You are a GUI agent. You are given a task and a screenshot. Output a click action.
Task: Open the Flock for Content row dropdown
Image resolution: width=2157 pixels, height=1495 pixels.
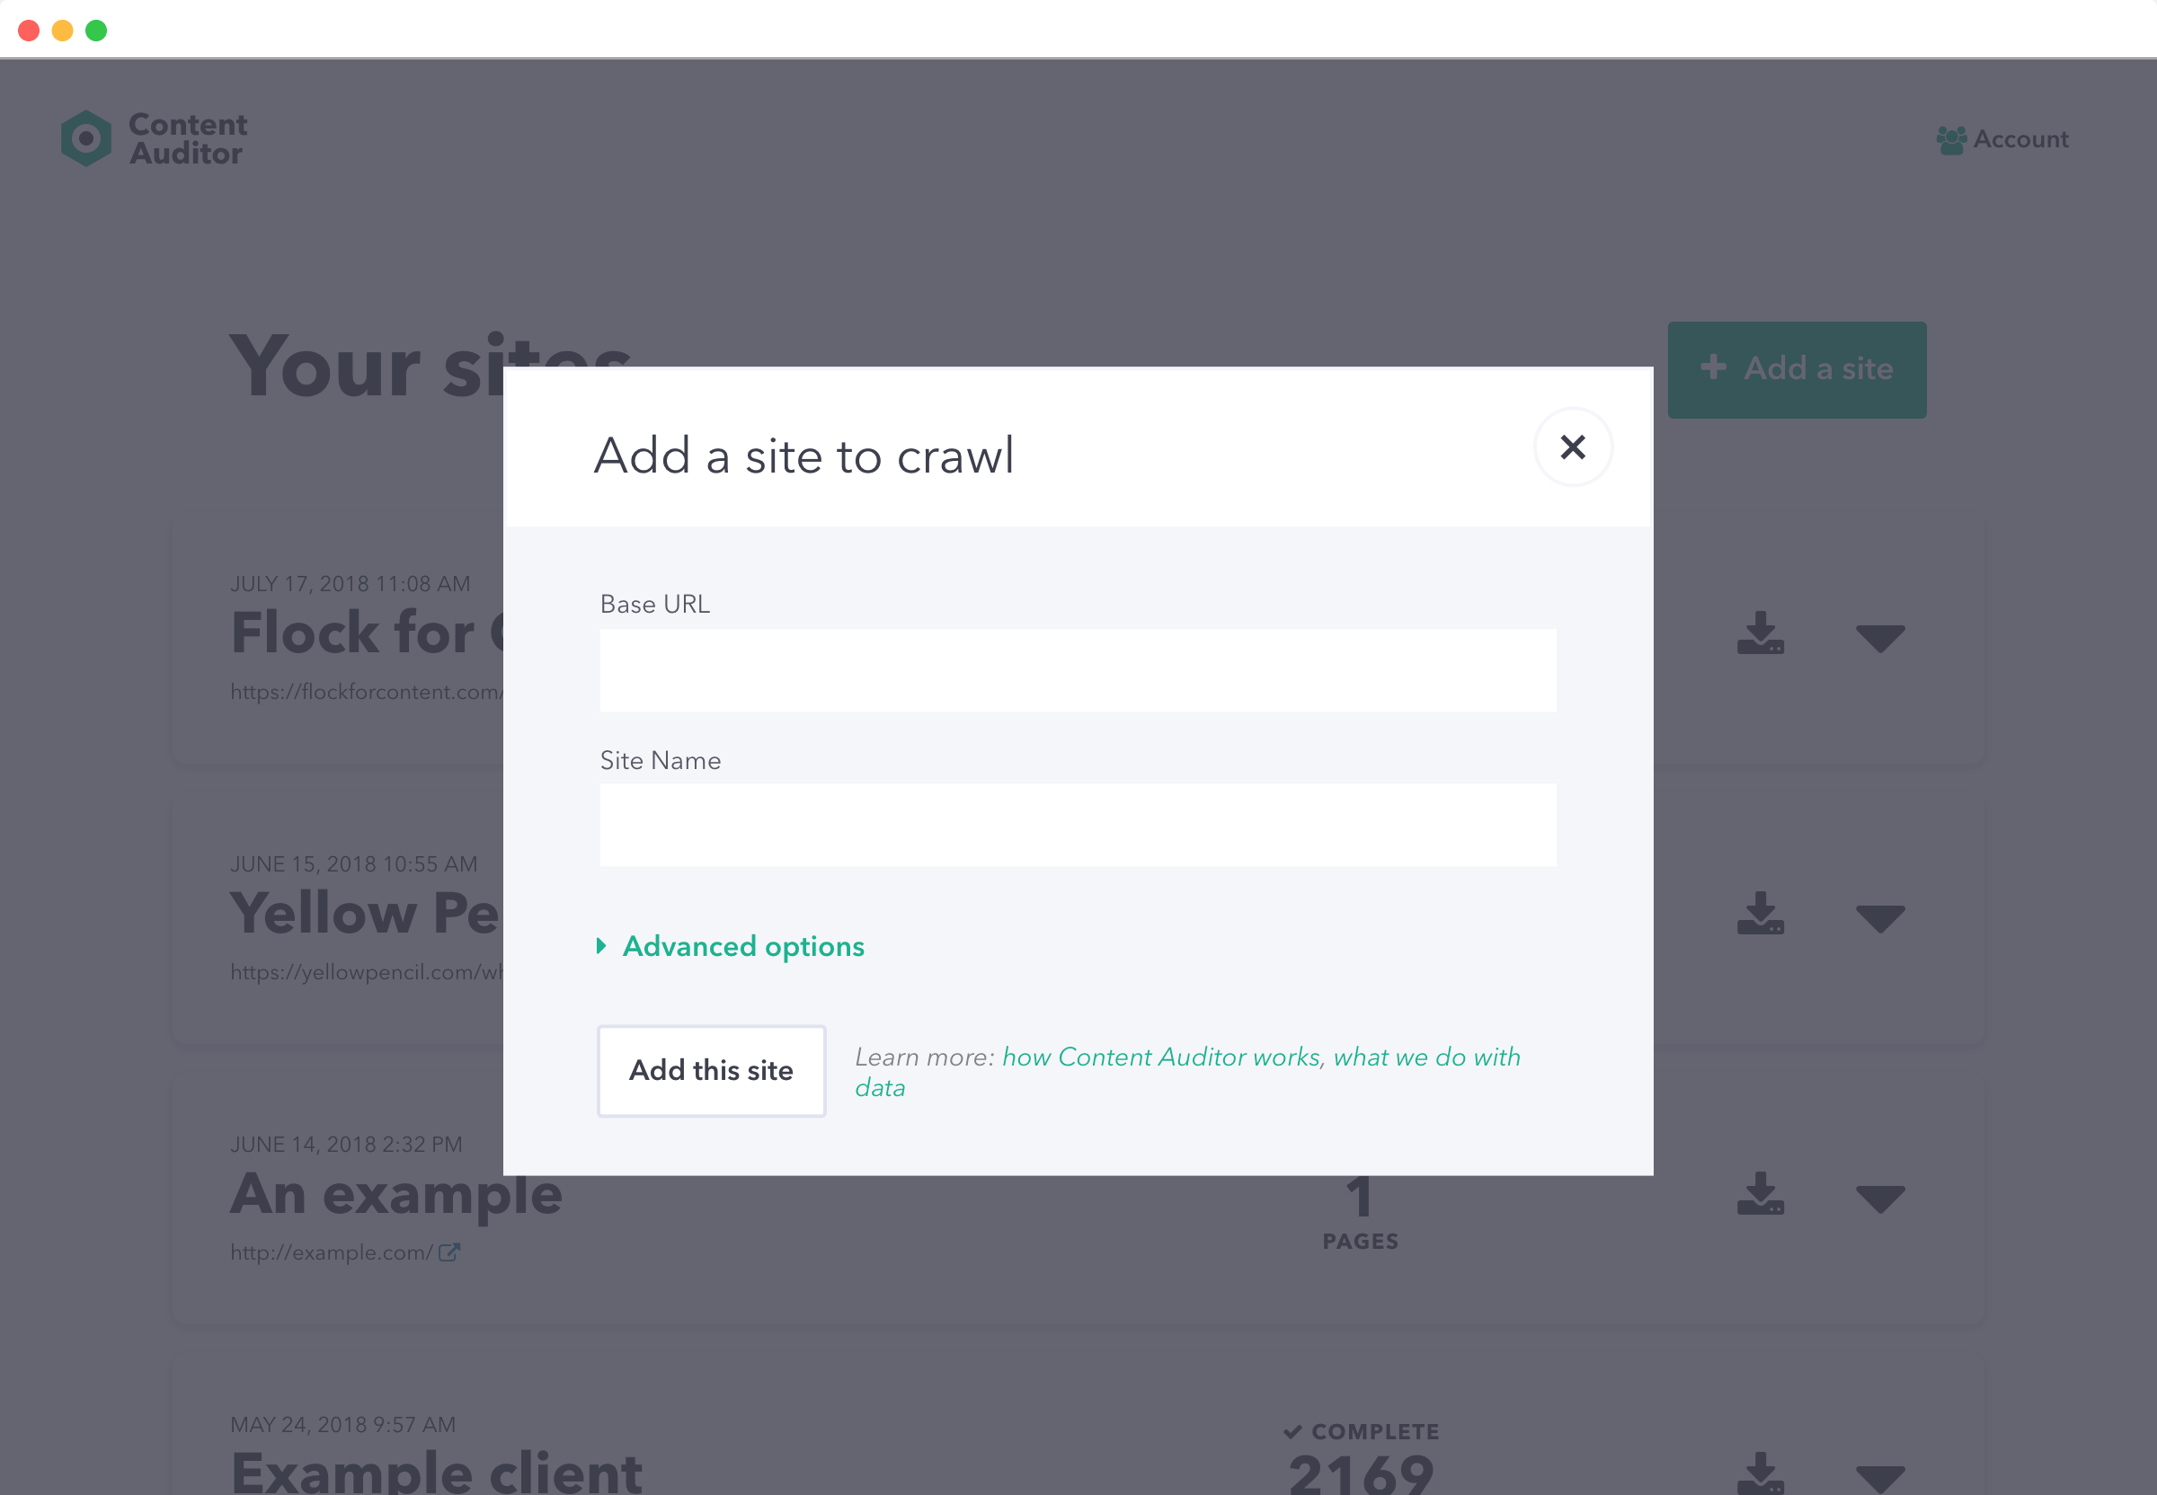pos(1879,639)
